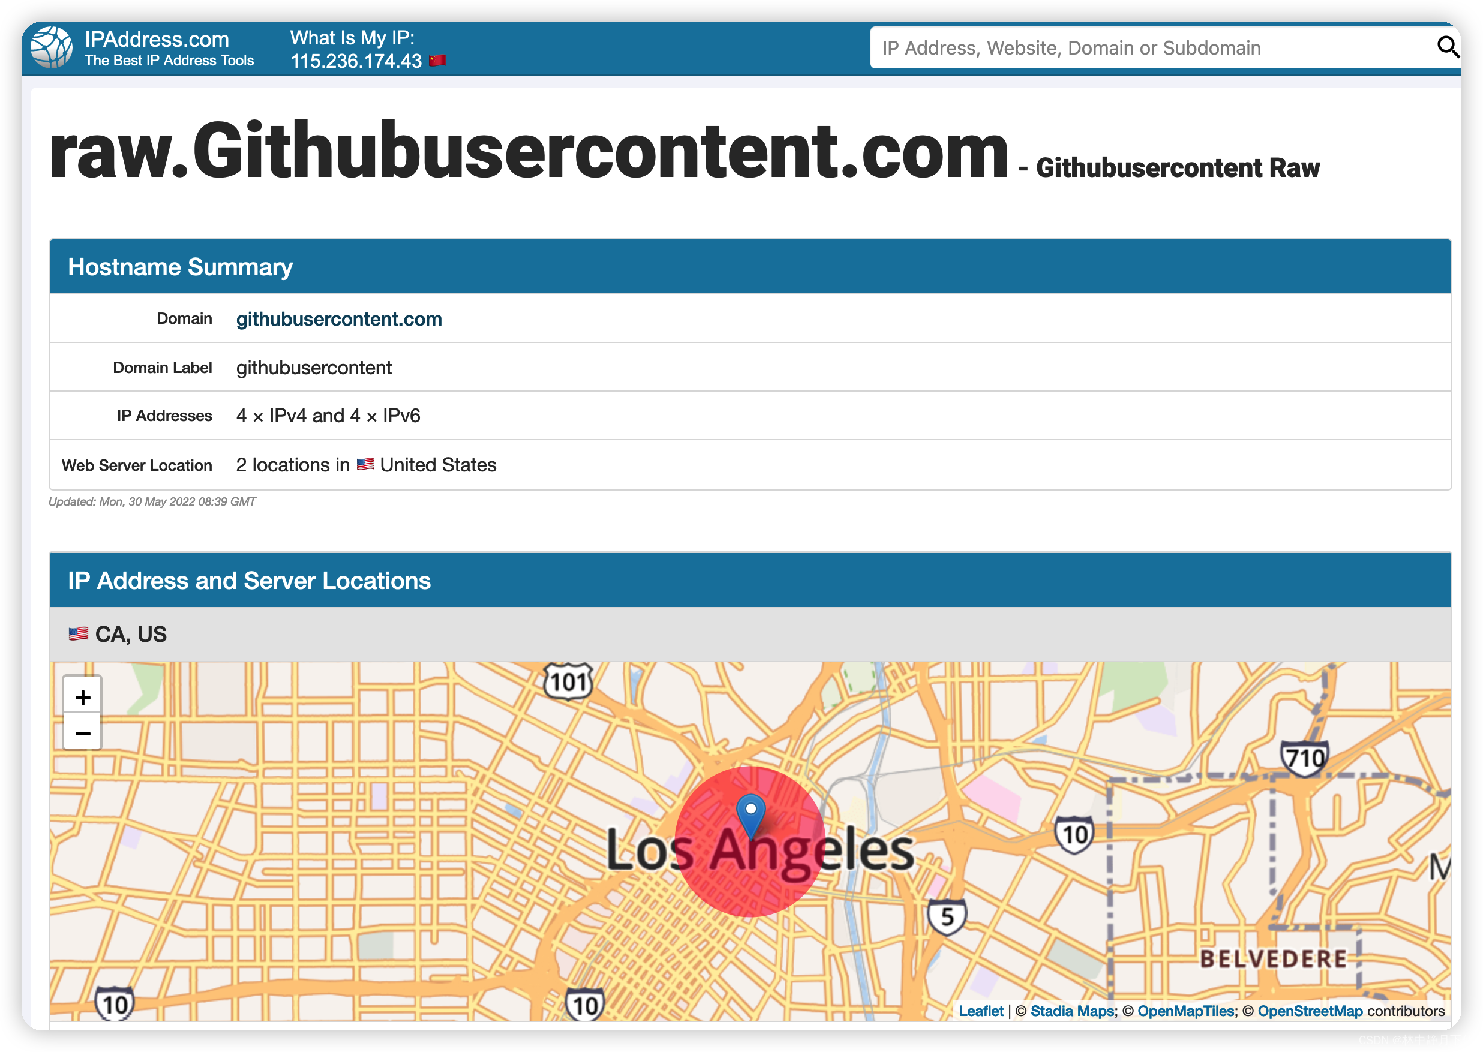
Task: Click the BELVEDERE label on map
Action: click(1273, 958)
